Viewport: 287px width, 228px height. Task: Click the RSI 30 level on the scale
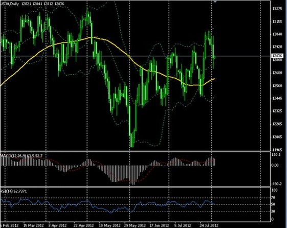click(x=273, y=211)
